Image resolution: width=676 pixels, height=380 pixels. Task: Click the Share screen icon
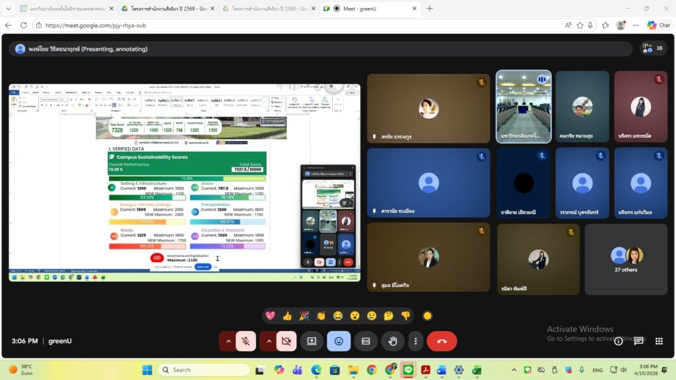click(312, 341)
